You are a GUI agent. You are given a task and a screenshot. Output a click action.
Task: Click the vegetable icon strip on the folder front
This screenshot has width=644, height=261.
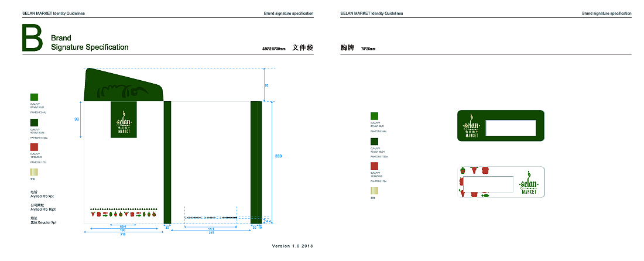coord(123,214)
